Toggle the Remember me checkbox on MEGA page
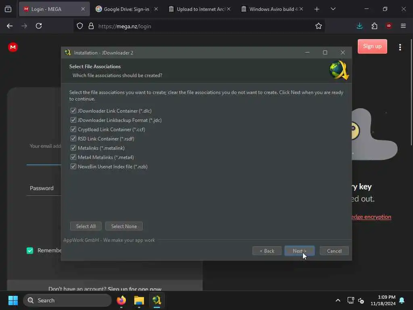413x310 pixels. pos(30,250)
